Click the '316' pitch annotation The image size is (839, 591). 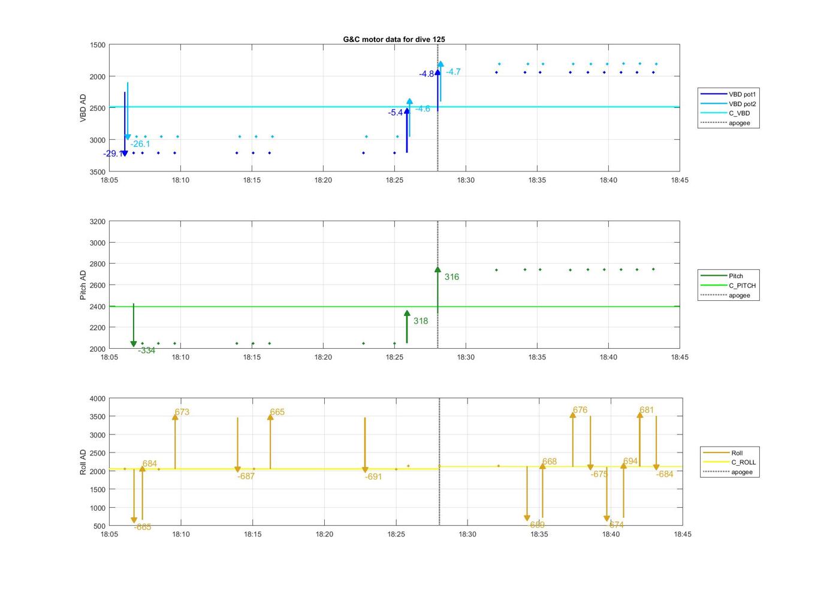(452, 277)
